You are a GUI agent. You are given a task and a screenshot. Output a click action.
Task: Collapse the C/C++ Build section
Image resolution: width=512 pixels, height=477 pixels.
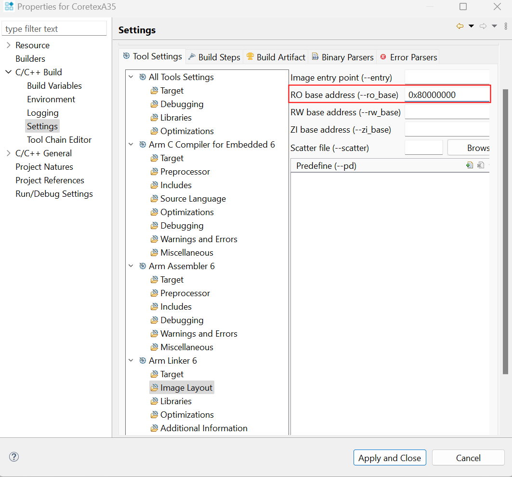(x=8, y=72)
